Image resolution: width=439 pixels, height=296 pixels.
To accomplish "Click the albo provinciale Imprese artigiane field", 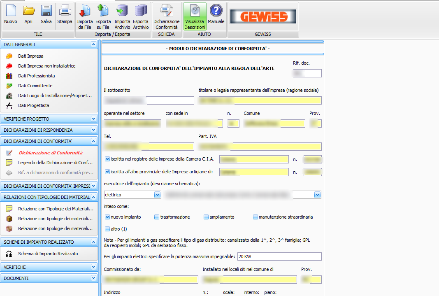I will point(254,172).
